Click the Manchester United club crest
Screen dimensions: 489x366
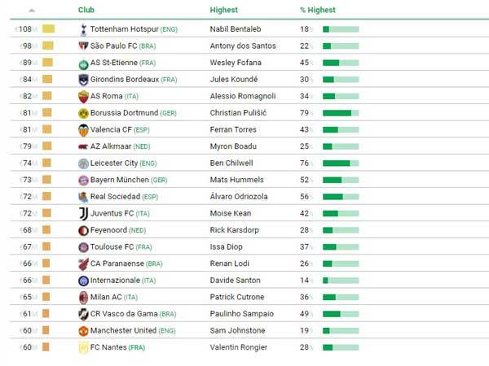pos(83,330)
